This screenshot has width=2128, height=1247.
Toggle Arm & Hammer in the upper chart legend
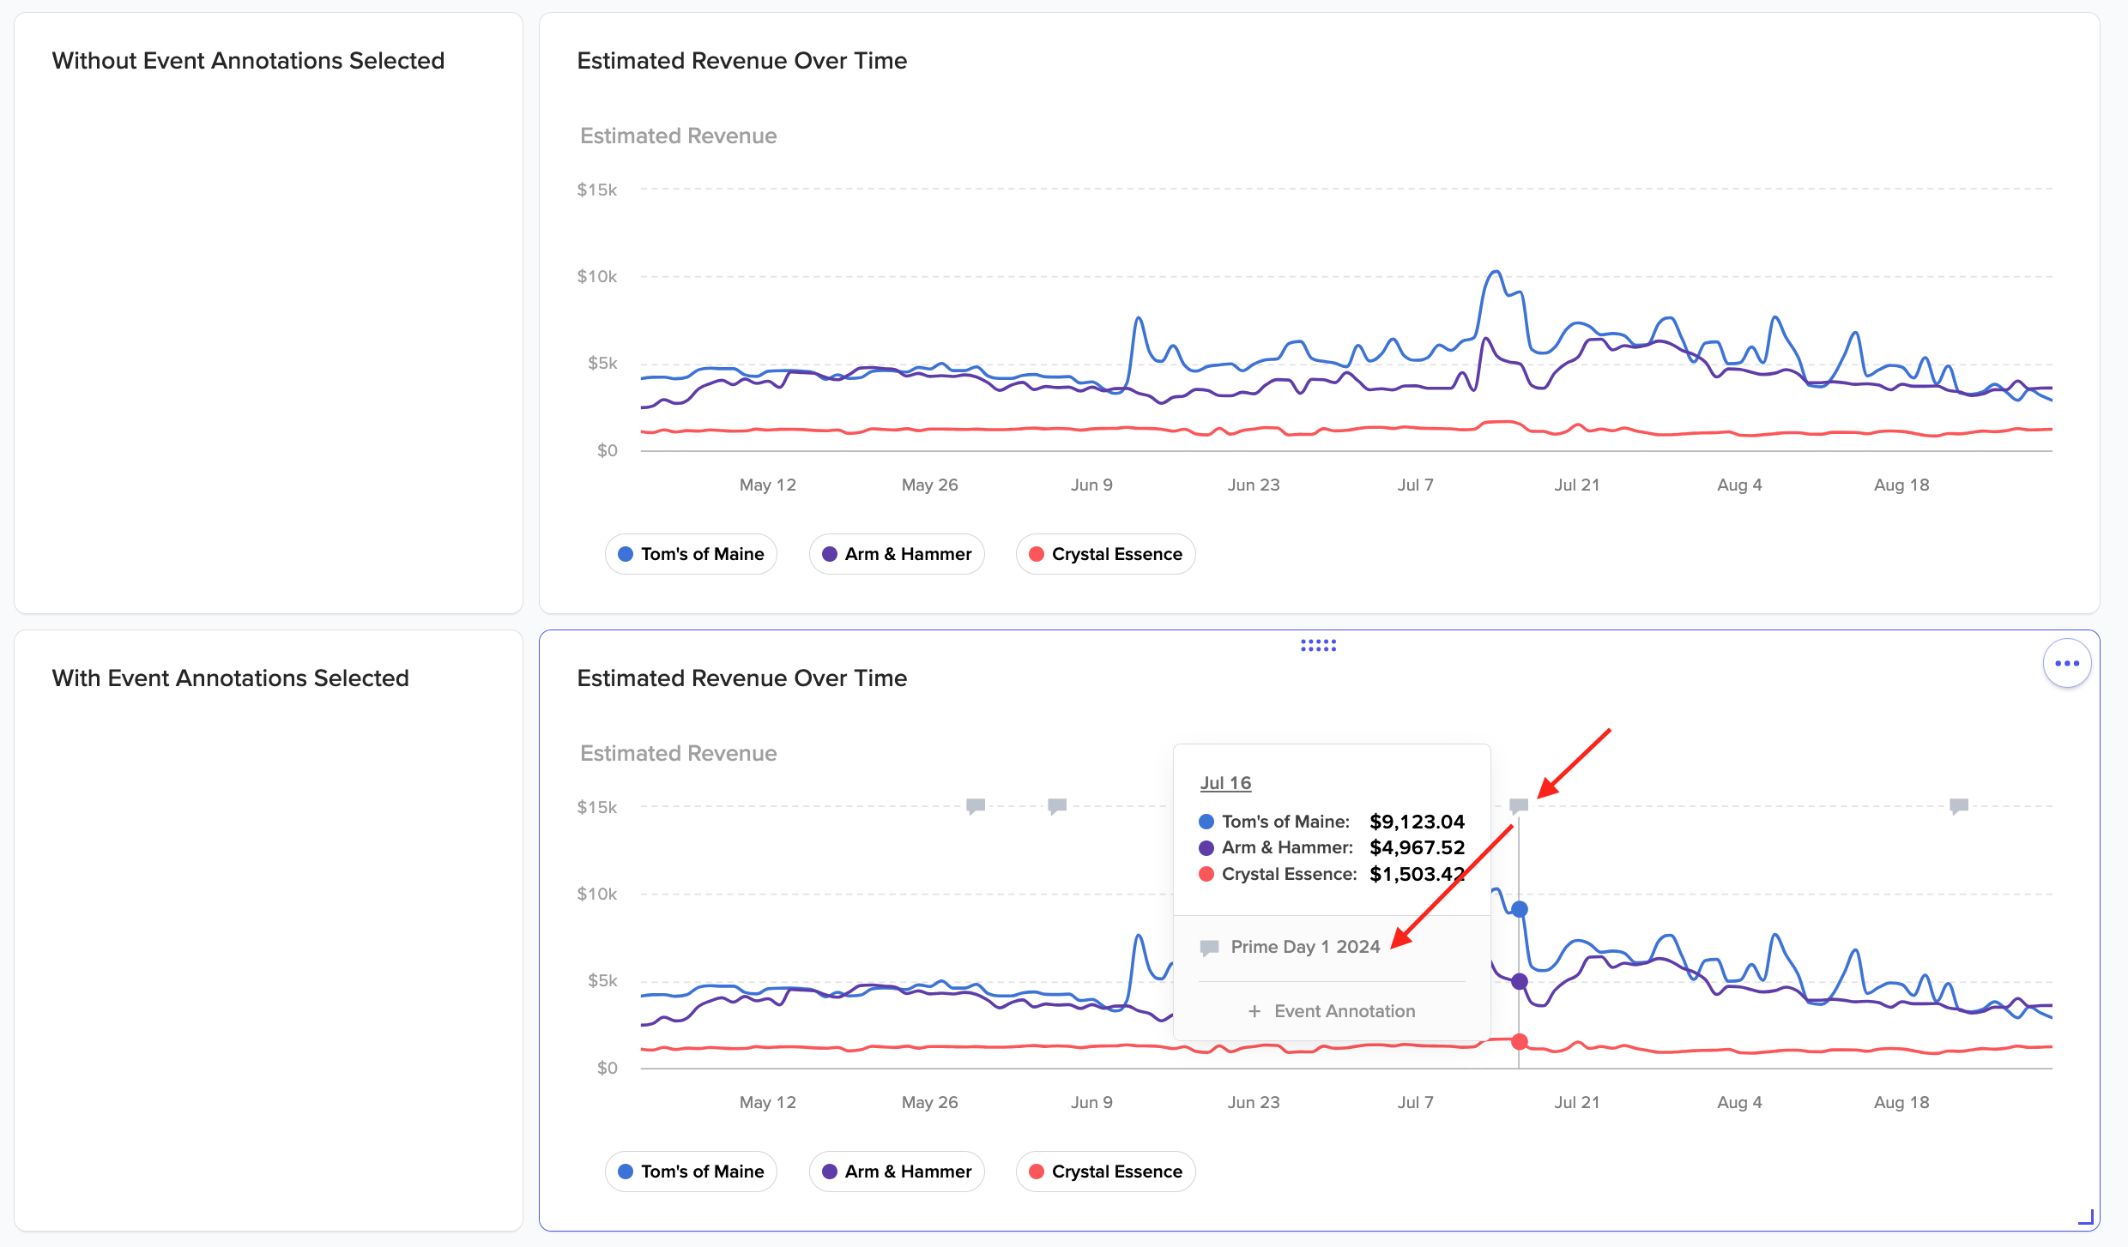[x=897, y=554]
